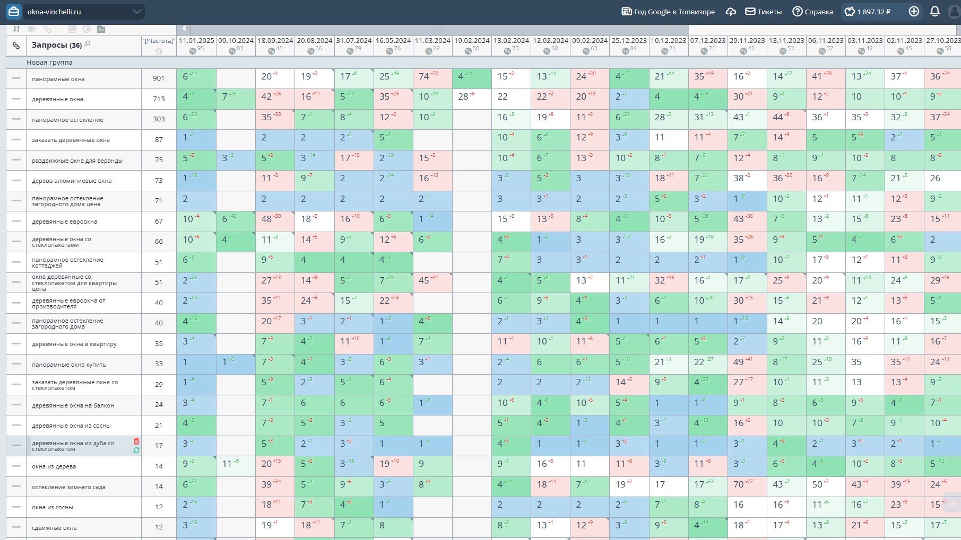This screenshot has height=540, width=961.
Task: Sort by the Частота column header
Action: (159, 41)
